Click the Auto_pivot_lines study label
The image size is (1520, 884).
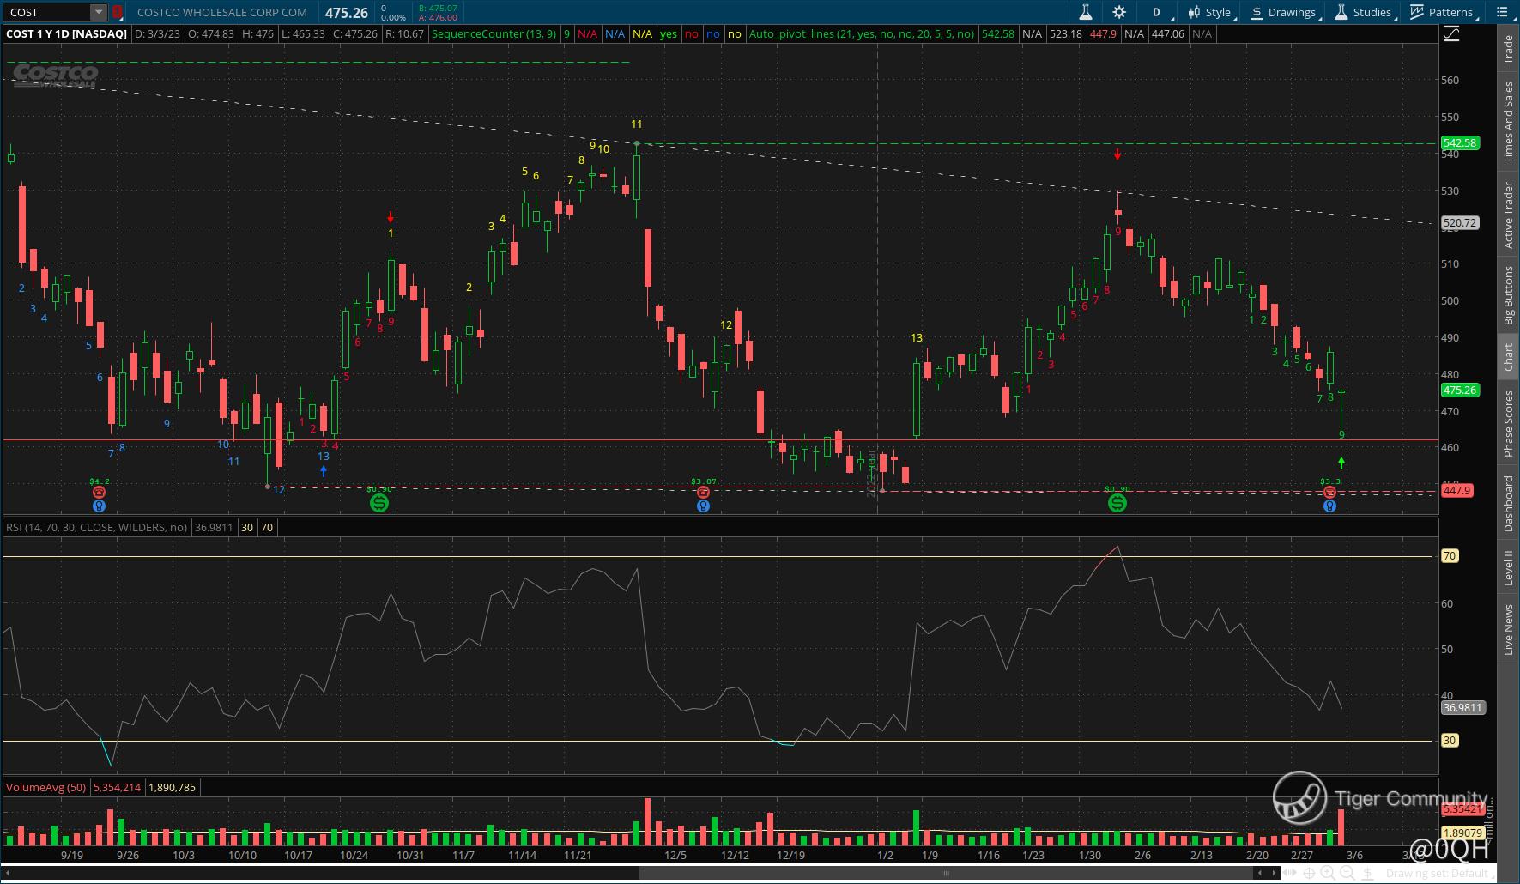pos(861,34)
